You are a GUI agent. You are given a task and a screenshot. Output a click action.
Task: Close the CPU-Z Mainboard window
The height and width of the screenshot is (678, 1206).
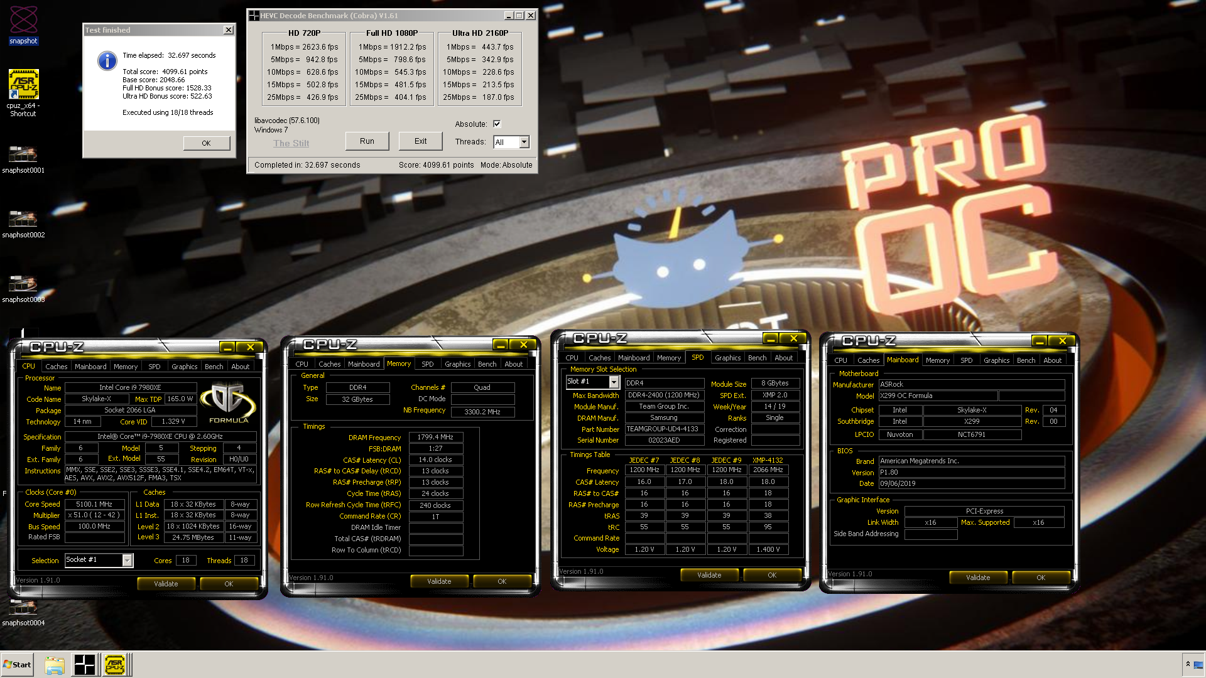click(x=1062, y=341)
